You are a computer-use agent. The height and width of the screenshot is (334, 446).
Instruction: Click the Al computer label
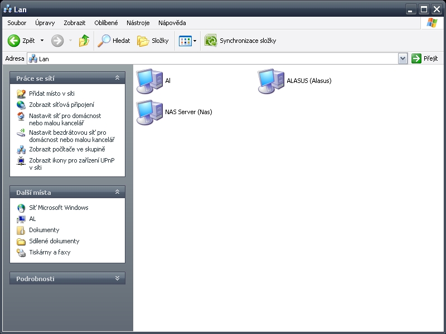point(168,81)
